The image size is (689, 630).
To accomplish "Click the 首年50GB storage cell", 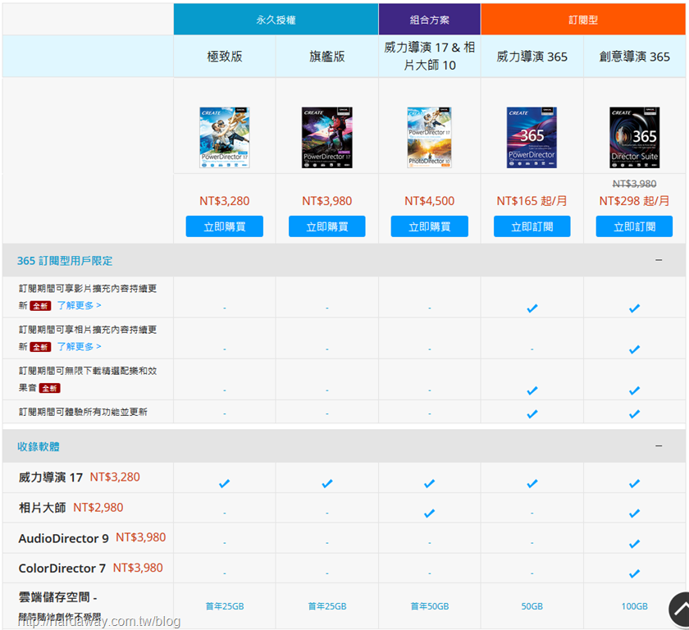I will point(429,606).
